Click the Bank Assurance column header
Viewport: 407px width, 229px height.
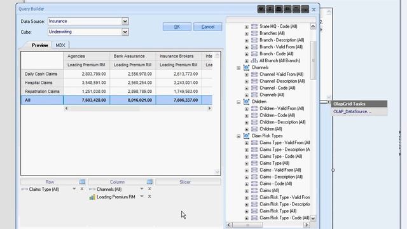point(133,56)
